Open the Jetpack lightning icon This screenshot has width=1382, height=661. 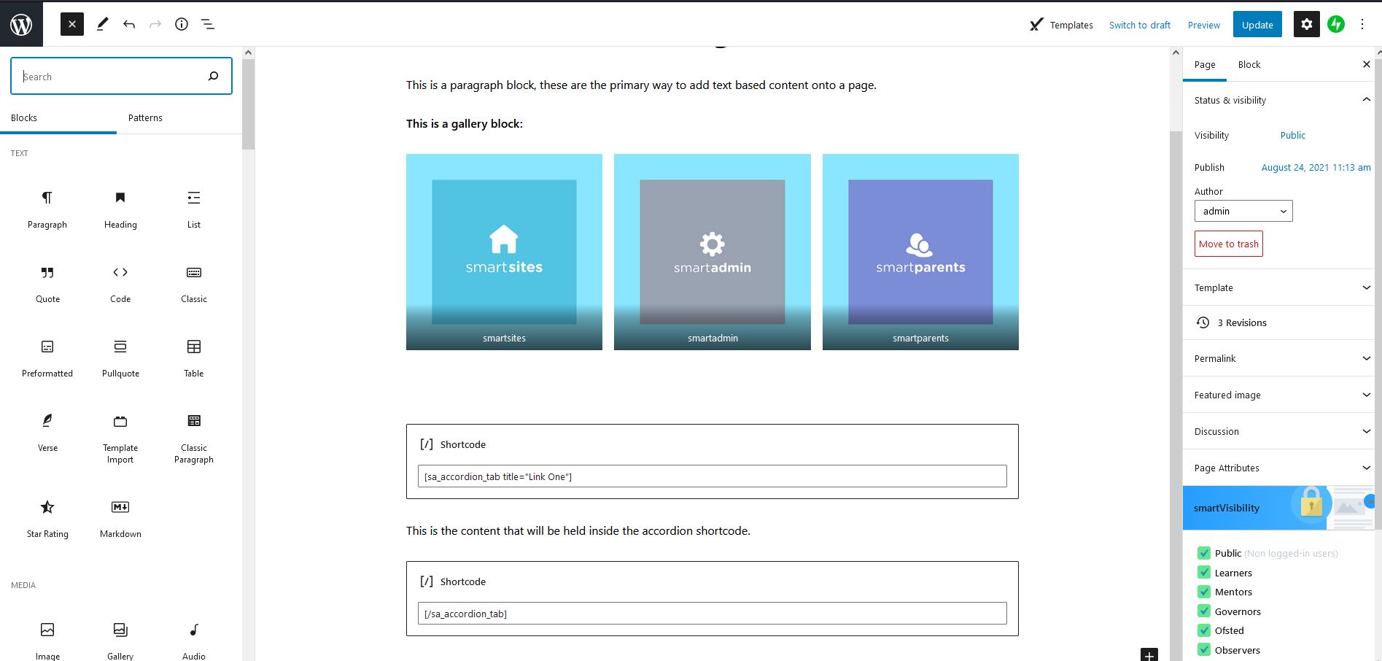[x=1336, y=24]
